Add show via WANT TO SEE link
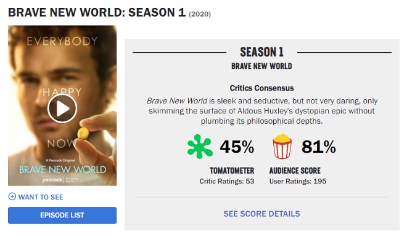 [41, 197]
